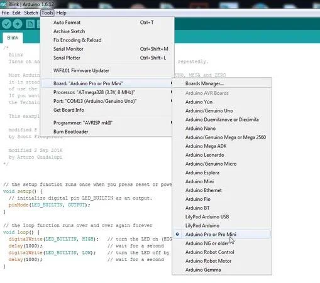Viewport: 320px width, 283px height.
Task: Select plain LilyPad Arduino board
Action: [222, 225]
